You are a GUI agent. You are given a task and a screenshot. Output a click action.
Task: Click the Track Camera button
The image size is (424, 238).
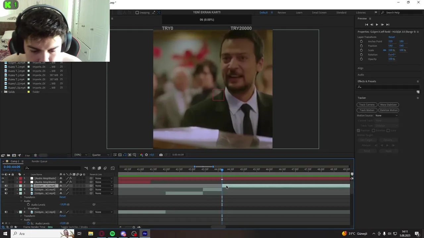pyautogui.click(x=367, y=105)
